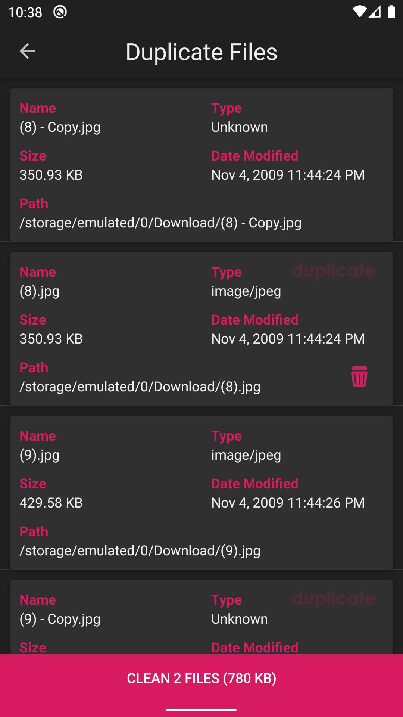Tap the back arrow icon
Viewport: 403px width, 717px height.
[x=27, y=51]
